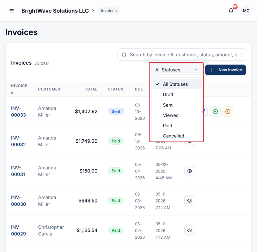The width and height of the screenshot is (257, 252).
Task: Open invoice INV-00029 link
Action: [18, 230]
